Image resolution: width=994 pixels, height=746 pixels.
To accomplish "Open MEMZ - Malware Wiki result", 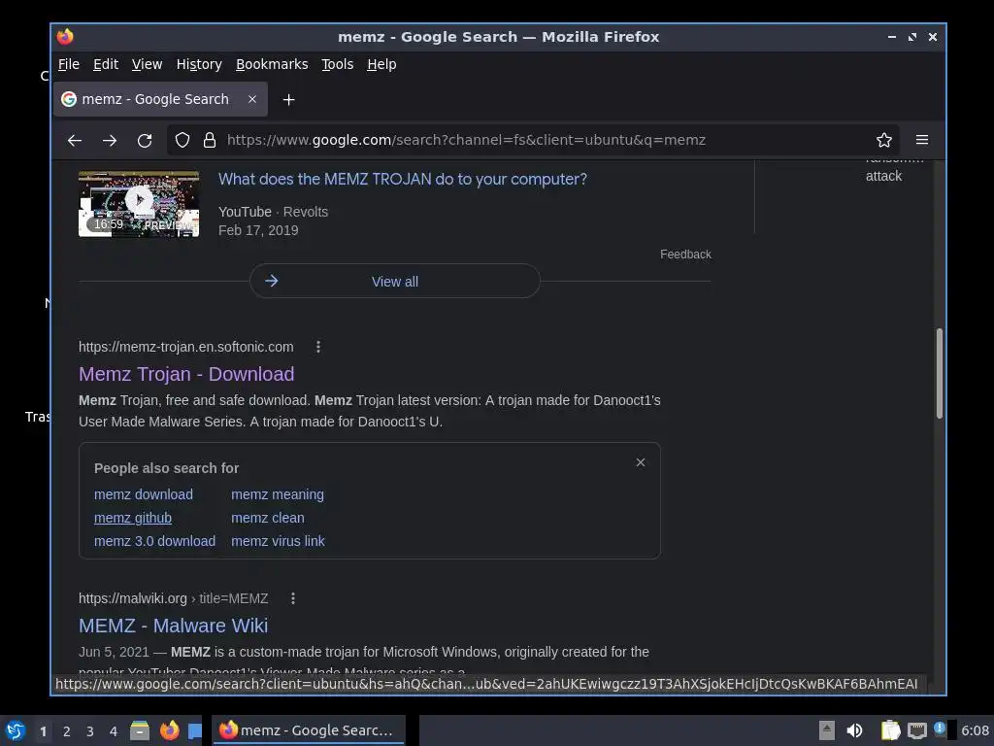I will (x=173, y=626).
